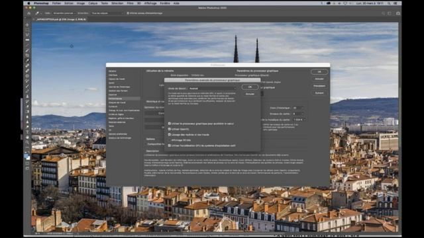Open the Echantillon Tous les calques dropdown

107,13
